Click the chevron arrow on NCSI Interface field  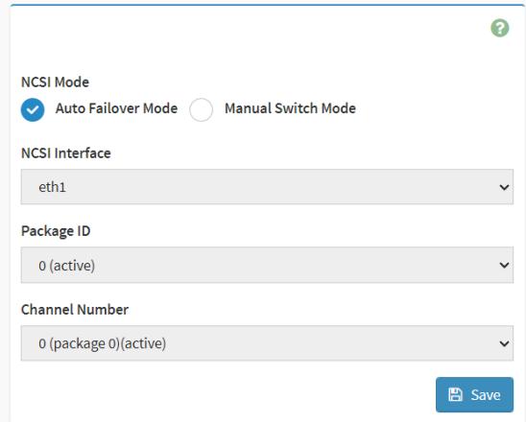504,187
